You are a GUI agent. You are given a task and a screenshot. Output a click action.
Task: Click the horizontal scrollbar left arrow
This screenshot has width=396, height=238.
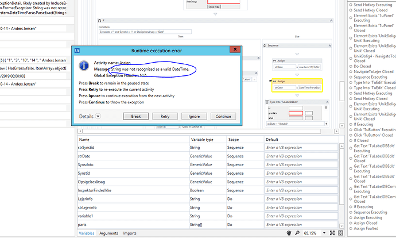[80, 131]
